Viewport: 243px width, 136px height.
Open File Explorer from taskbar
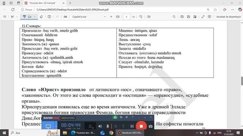[65, 133]
